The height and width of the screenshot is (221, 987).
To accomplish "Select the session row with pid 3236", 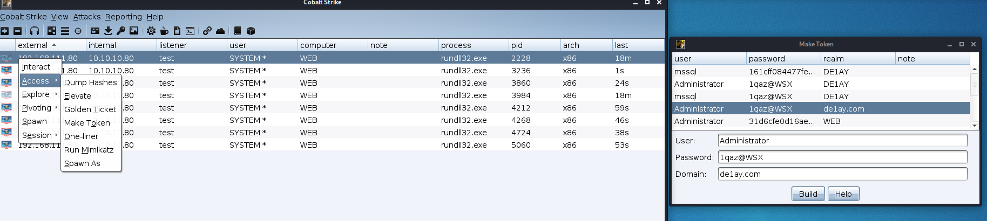I will click(x=332, y=71).
